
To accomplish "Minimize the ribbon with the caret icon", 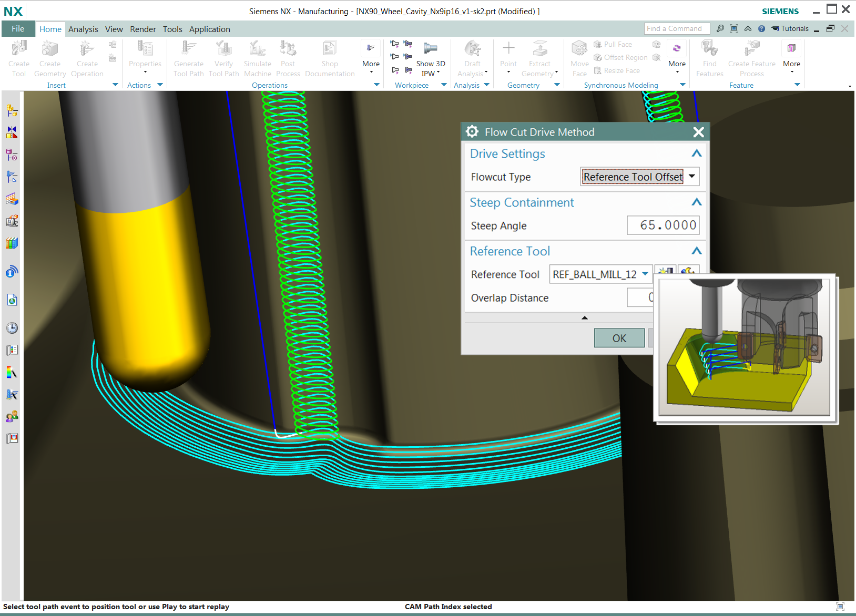I will [x=748, y=29].
